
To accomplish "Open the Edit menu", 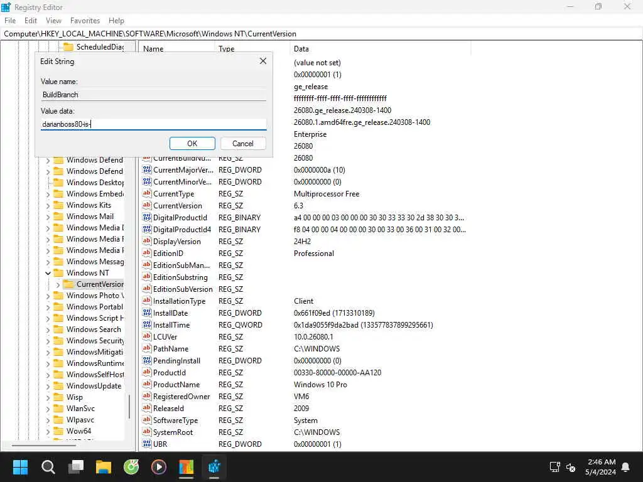I will (30, 21).
